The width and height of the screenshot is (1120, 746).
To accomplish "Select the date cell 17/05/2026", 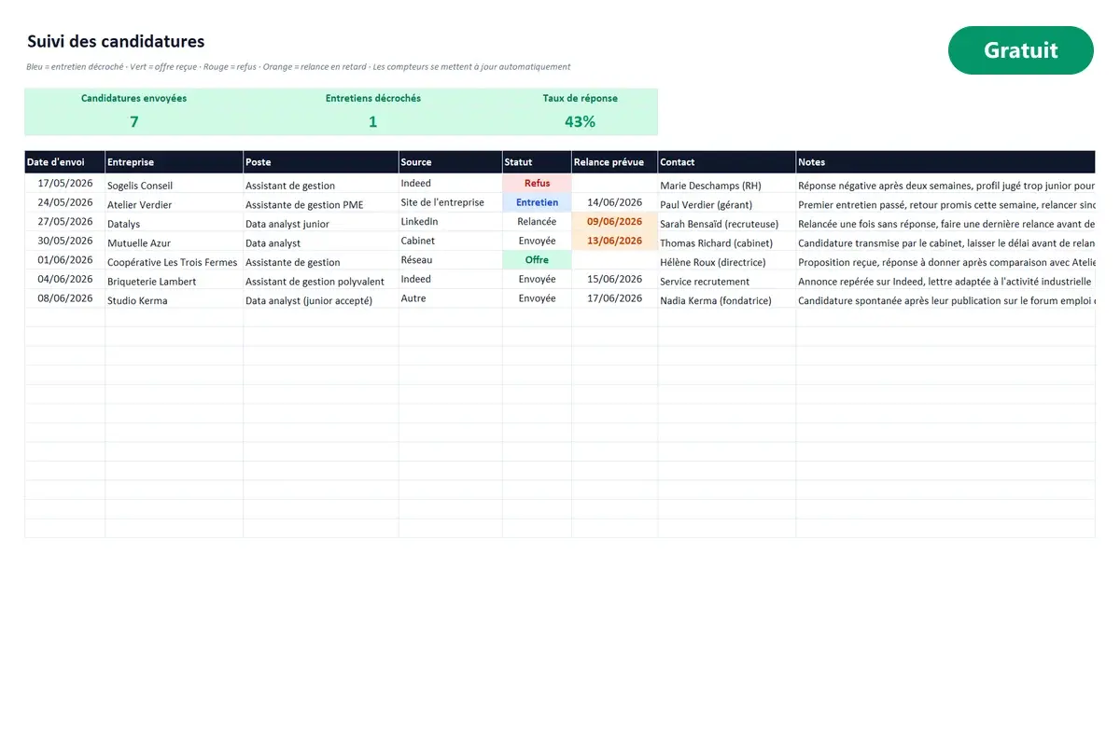I will click(64, 184).
